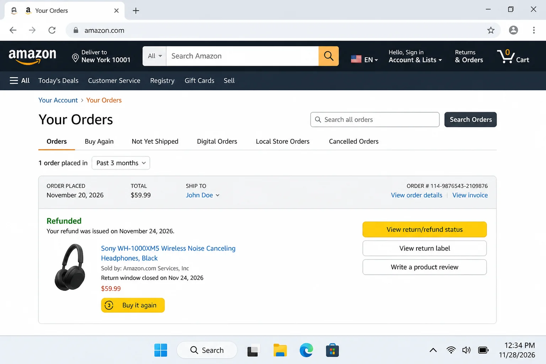Launch Microsoft Edge from taskbar
546x364 pixels.
coord(306,350)
